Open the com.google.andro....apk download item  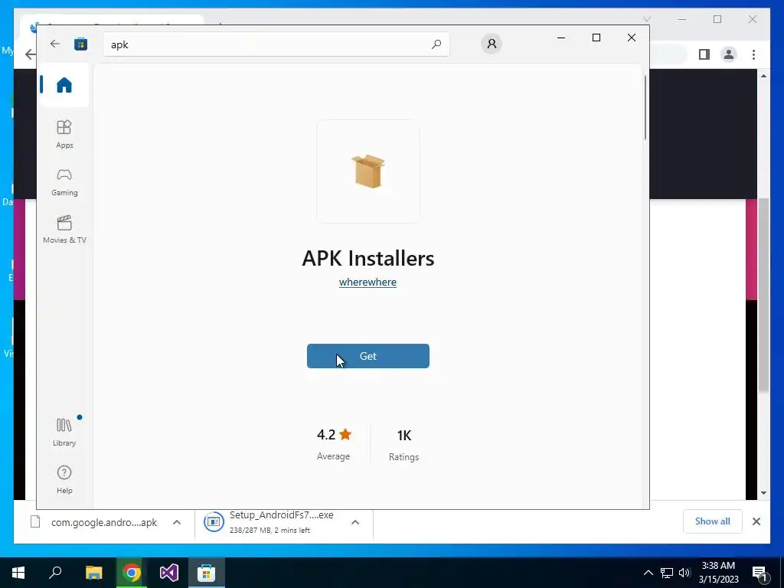click(95, 522)
